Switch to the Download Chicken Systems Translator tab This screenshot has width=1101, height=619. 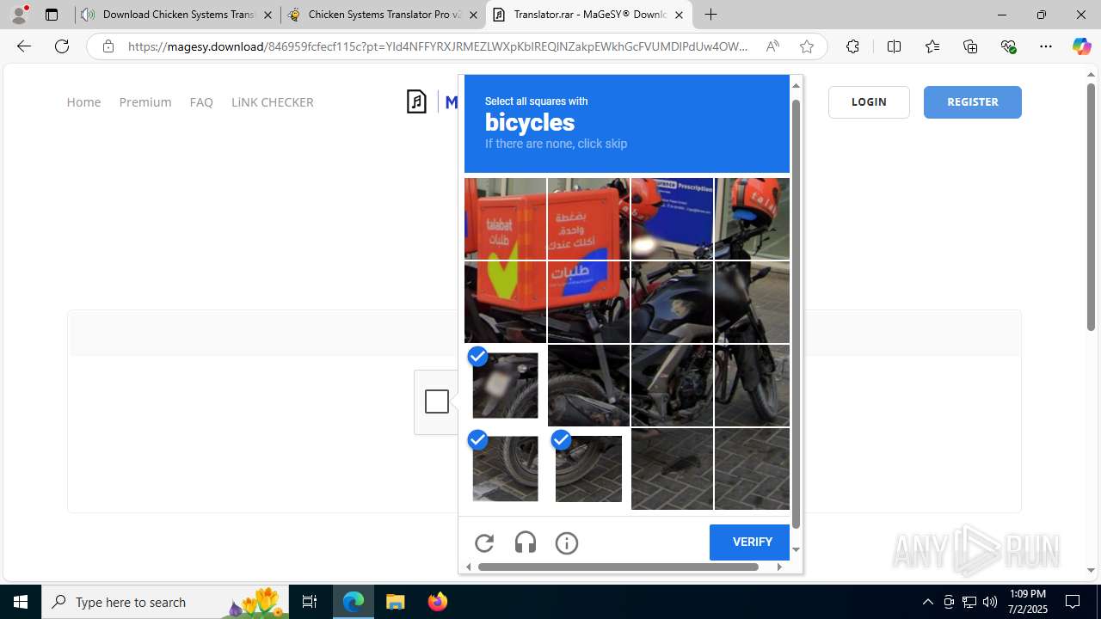pos(177,15)
